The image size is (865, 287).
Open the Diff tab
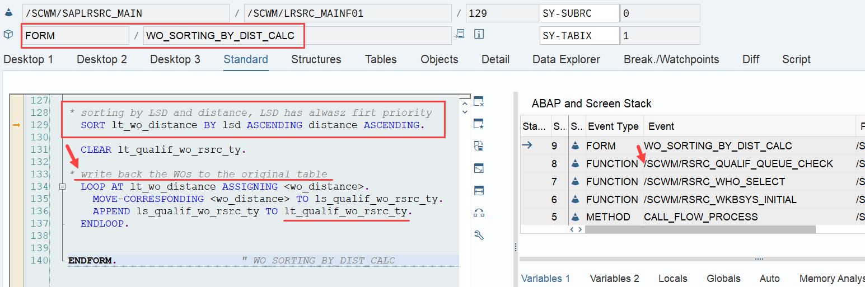751,59
